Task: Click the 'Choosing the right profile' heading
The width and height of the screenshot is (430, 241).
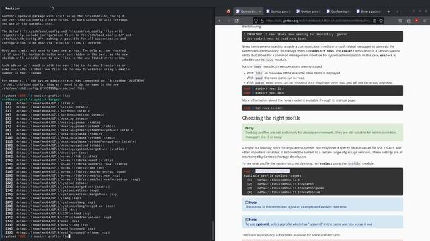Action: click(271, 118)
